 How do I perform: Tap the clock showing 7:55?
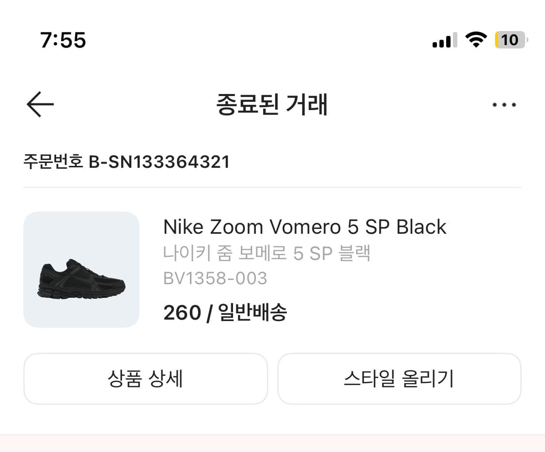(63, 41)
